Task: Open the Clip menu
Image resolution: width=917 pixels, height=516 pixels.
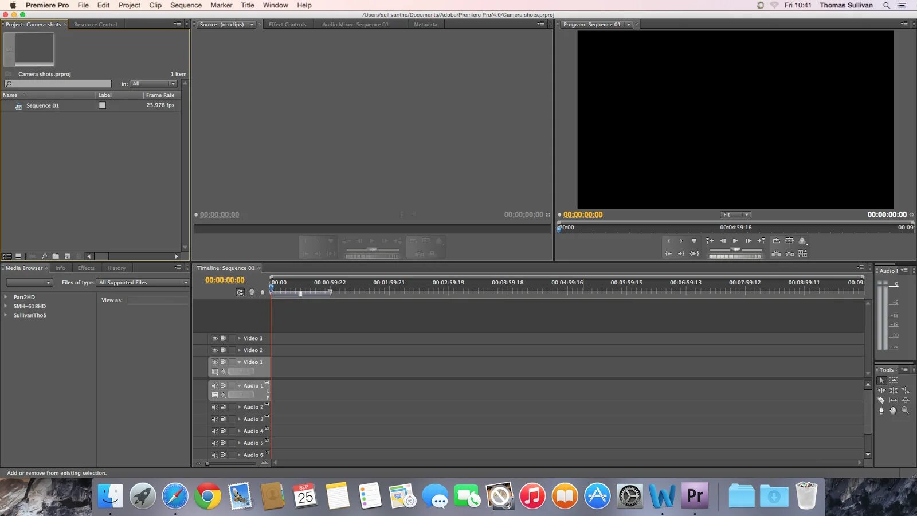Action: click(155, 5)
